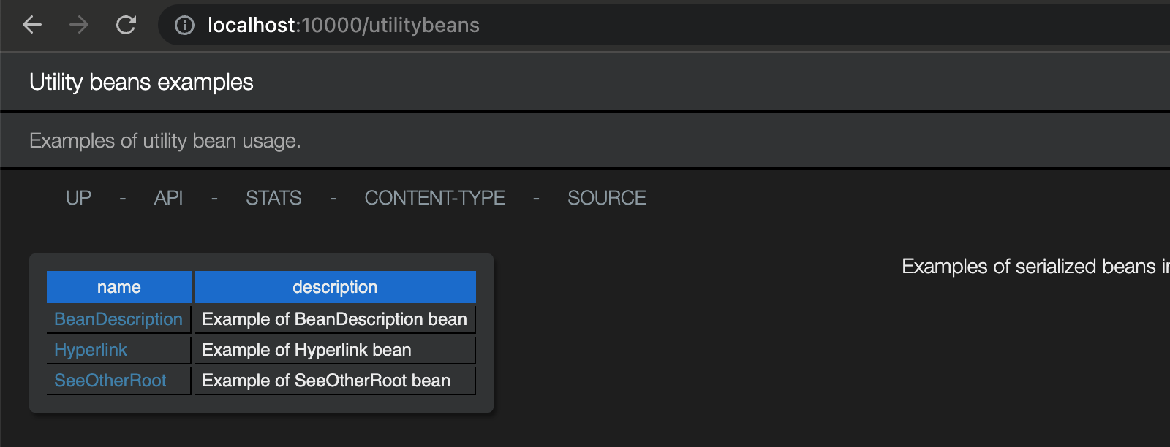View the SOURCE link
The image size is (1170, 447).
[606, 197]
